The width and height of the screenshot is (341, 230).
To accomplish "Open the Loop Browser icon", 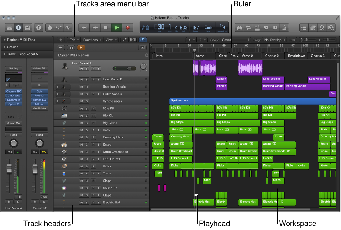I will click(322, 27).
